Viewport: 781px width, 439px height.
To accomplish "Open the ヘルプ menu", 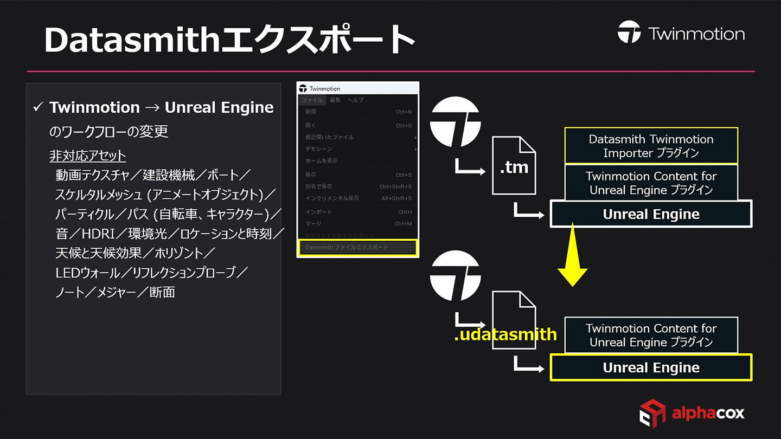I will pos(356,100).
